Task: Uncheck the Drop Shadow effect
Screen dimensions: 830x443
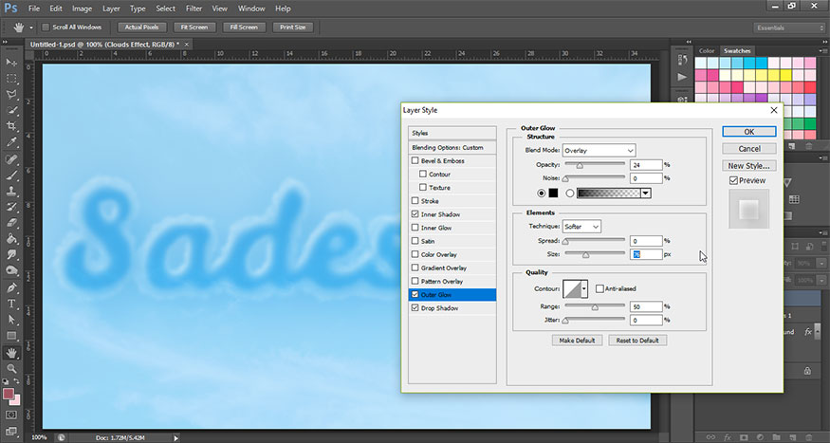Action: [x=414, y=308]
